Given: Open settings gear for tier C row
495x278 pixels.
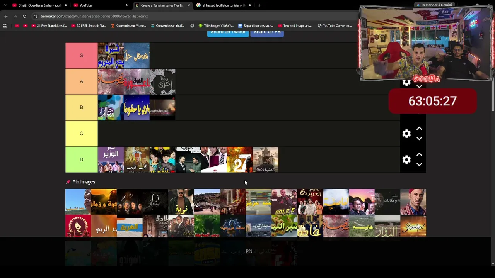Looking at the screenshot, I should pos(406,134).
